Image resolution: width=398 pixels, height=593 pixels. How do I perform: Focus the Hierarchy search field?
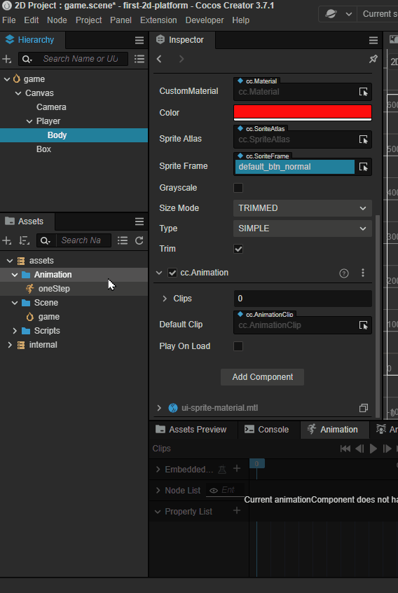pyautogui.click(x=80, y=59)
